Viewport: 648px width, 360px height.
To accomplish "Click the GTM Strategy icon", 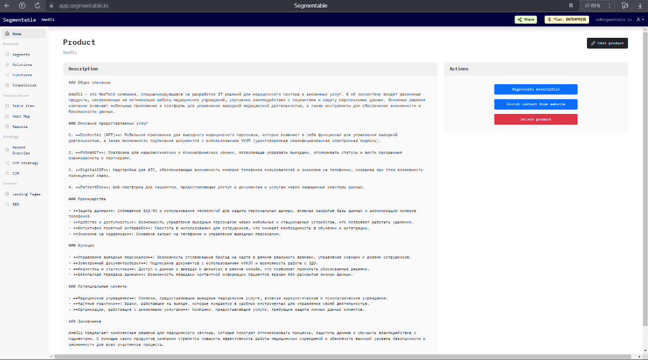I will [x=7, y=163].
